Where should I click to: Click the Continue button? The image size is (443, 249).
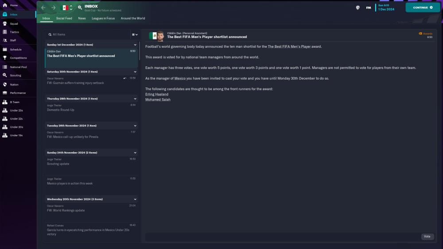click(423, 8)
